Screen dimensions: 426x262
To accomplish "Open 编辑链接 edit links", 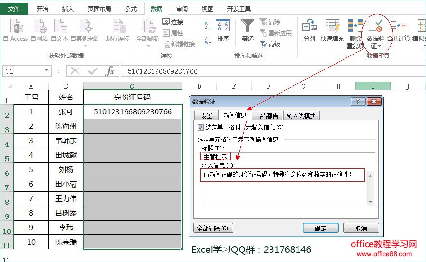I will click(x=179, y=44).
